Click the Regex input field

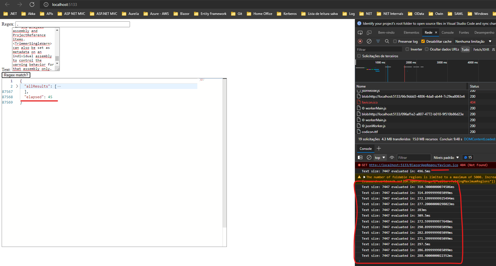[x=72, y=24]
